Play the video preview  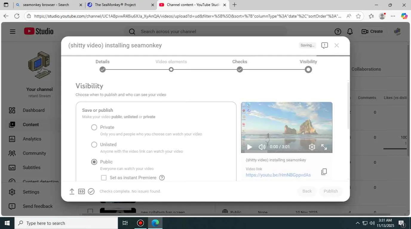click(250, 147)
